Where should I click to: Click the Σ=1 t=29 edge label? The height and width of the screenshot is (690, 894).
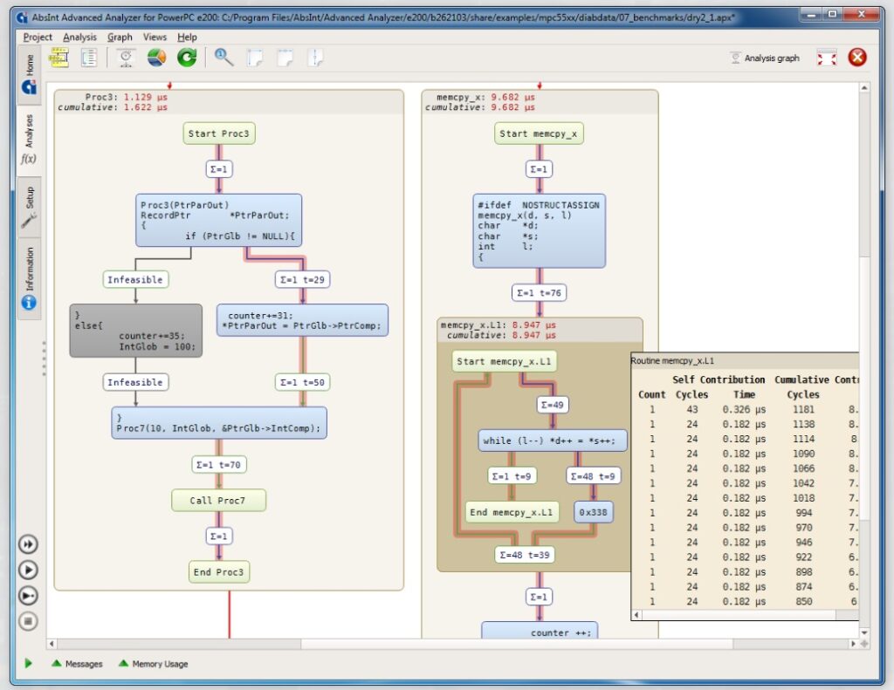pos(303,279)
